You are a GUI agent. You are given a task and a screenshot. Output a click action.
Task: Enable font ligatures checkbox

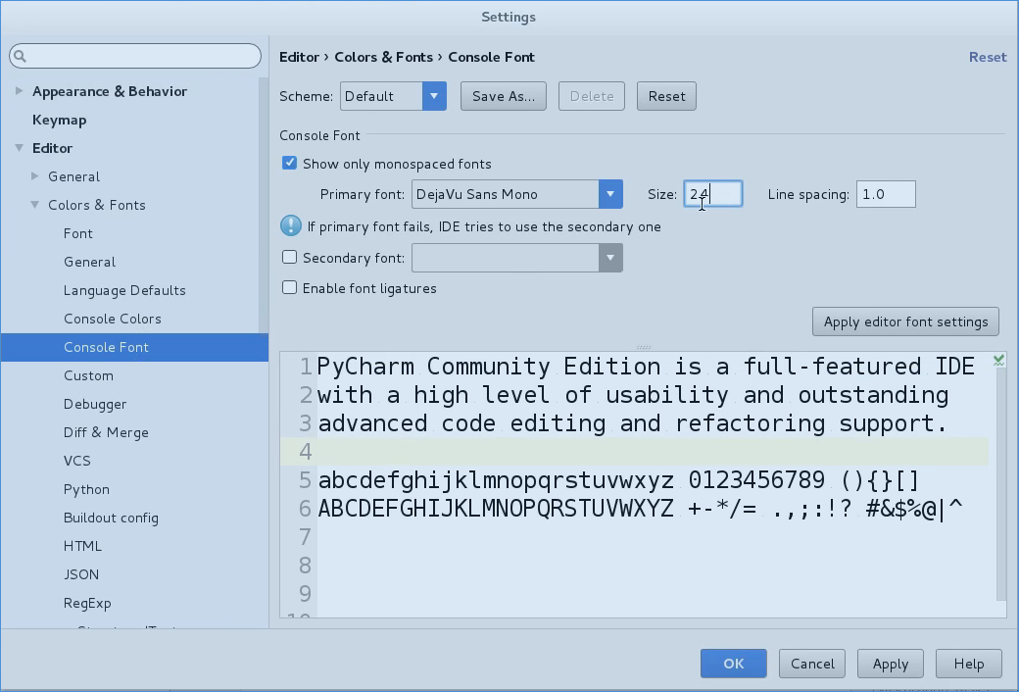point(289,287)
